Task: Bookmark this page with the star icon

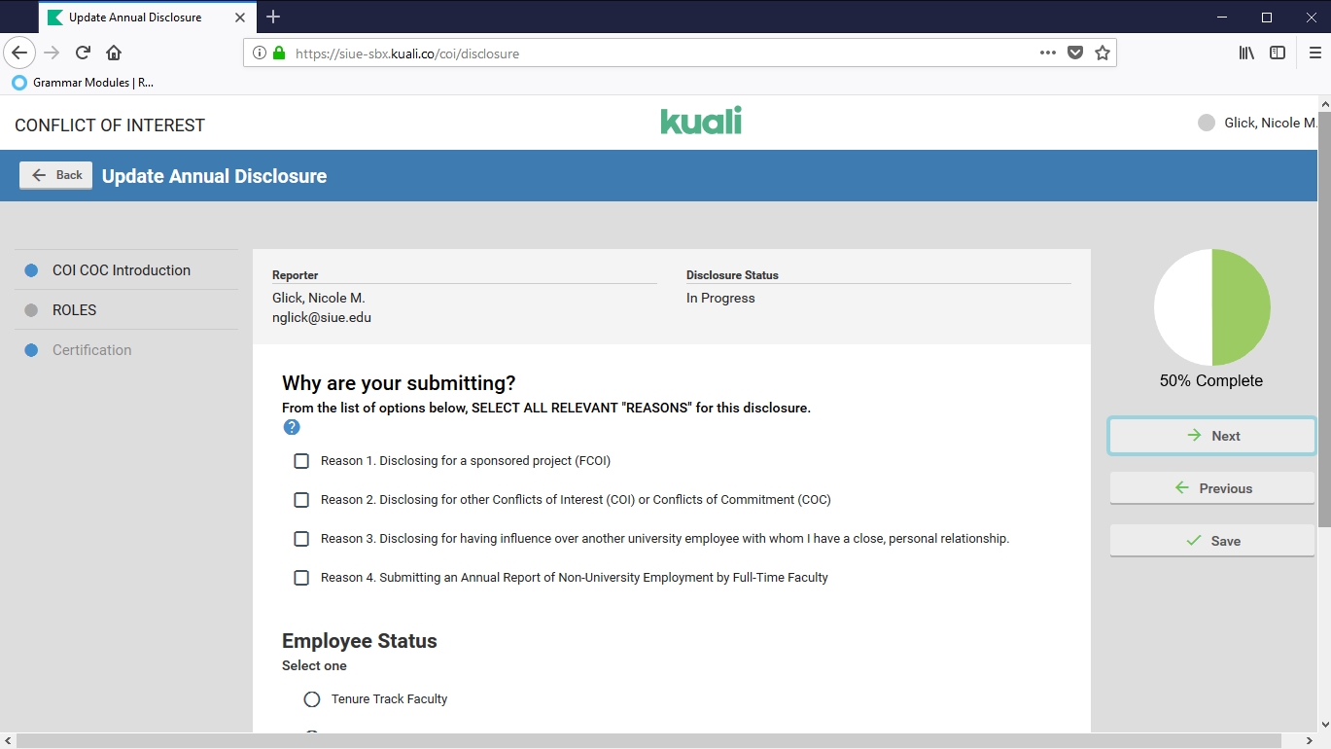Action: click(1102, 53)
